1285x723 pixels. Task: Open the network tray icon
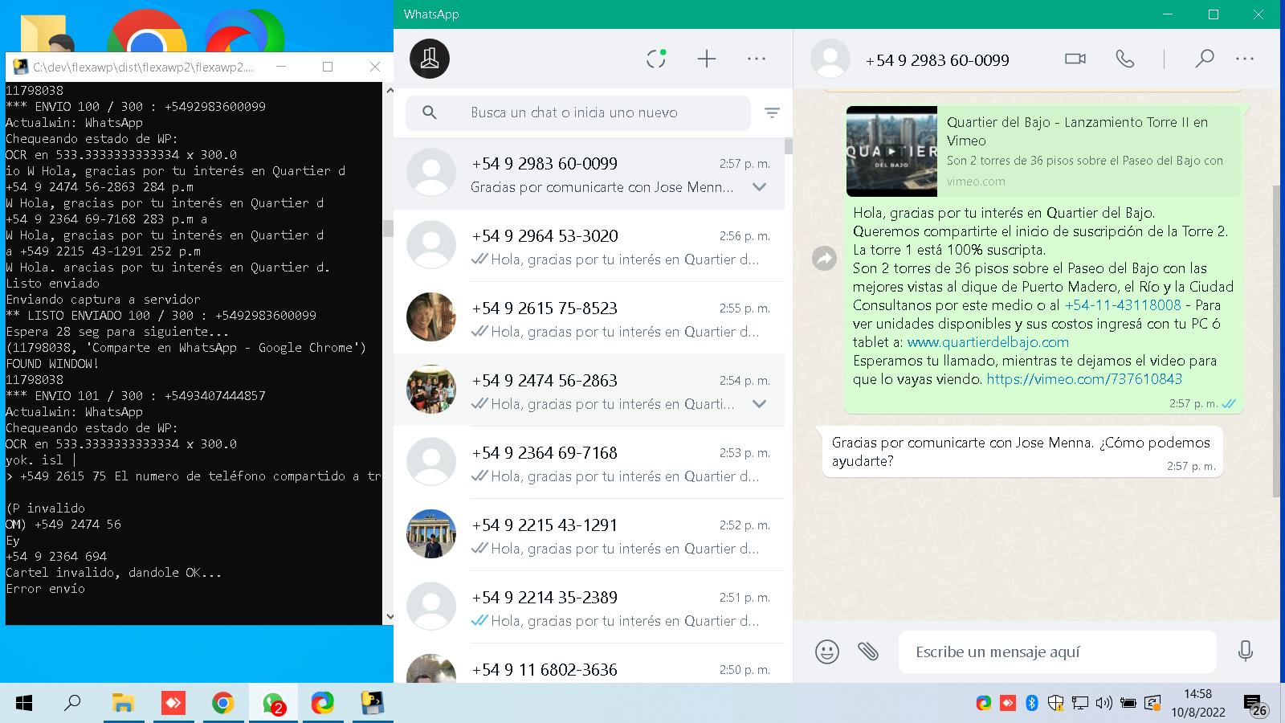(x=1080, y=704)
